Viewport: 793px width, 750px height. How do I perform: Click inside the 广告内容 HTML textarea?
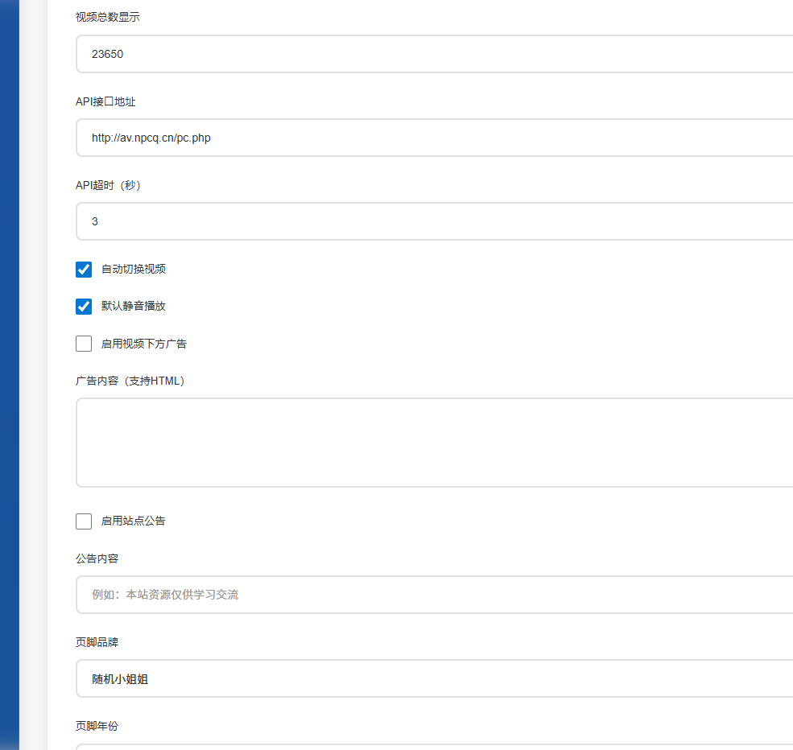(x=435, y=443)
